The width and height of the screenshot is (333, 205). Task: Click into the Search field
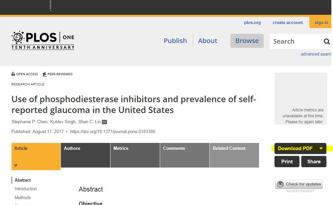click(296, 41)
